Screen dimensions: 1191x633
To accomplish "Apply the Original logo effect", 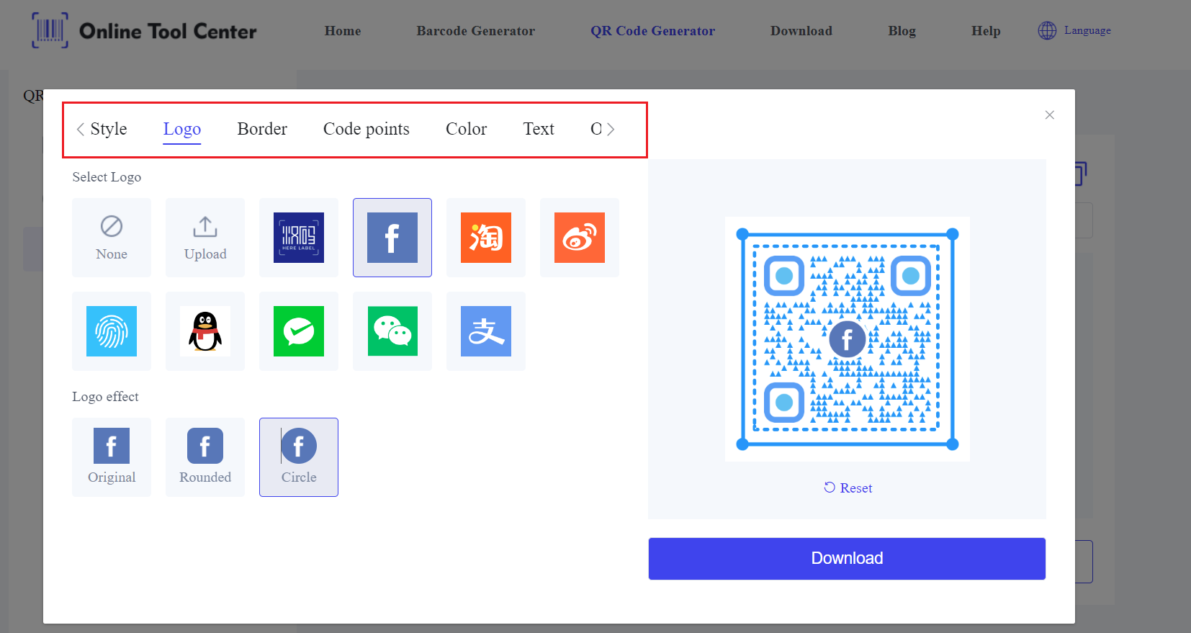I will [112, 457].
